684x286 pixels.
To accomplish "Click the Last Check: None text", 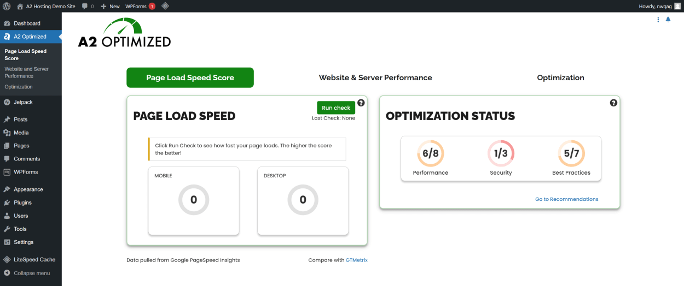I will click(333, 118).
